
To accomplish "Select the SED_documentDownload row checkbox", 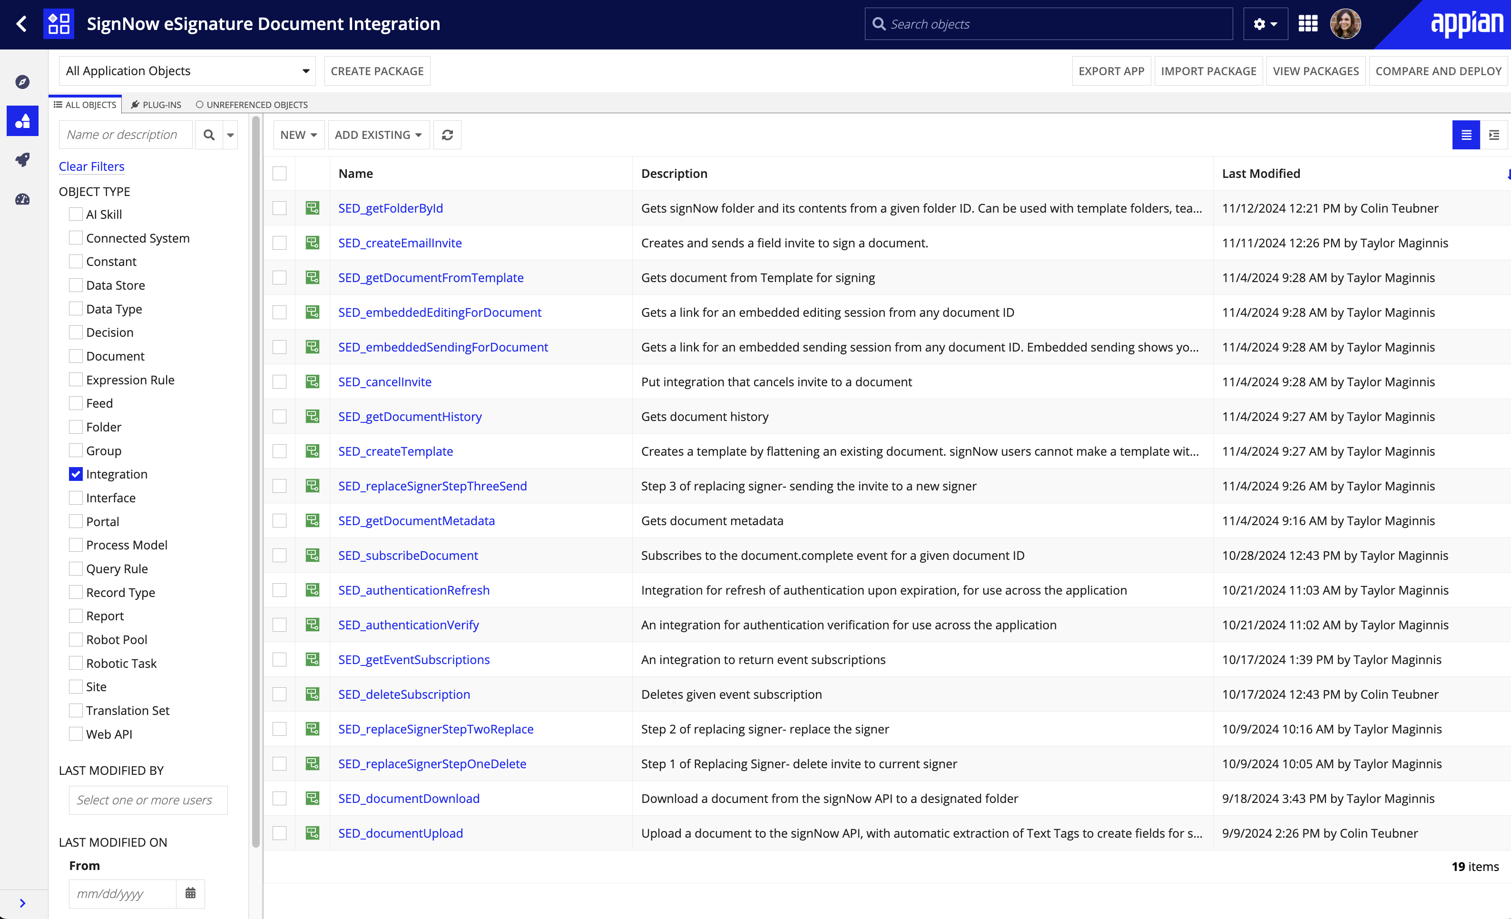I will coord(279,798).
